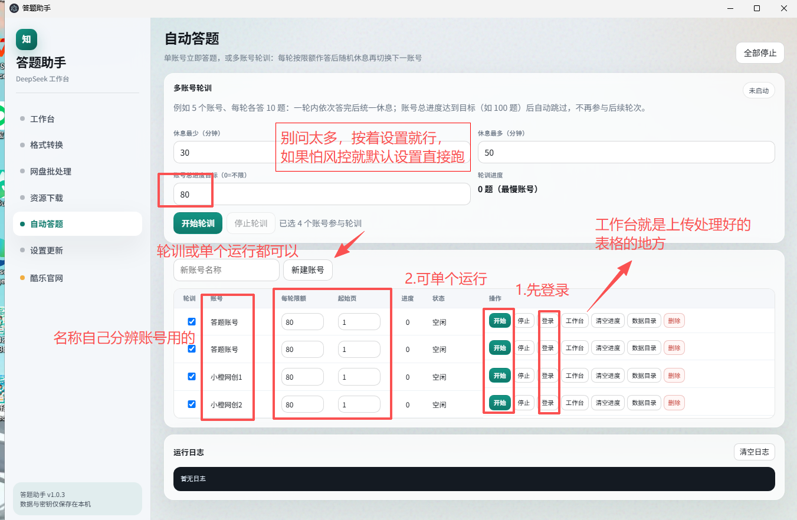Click the 暂无日志 log area
This screenshot has height=520, width=797.
(474, 479)
